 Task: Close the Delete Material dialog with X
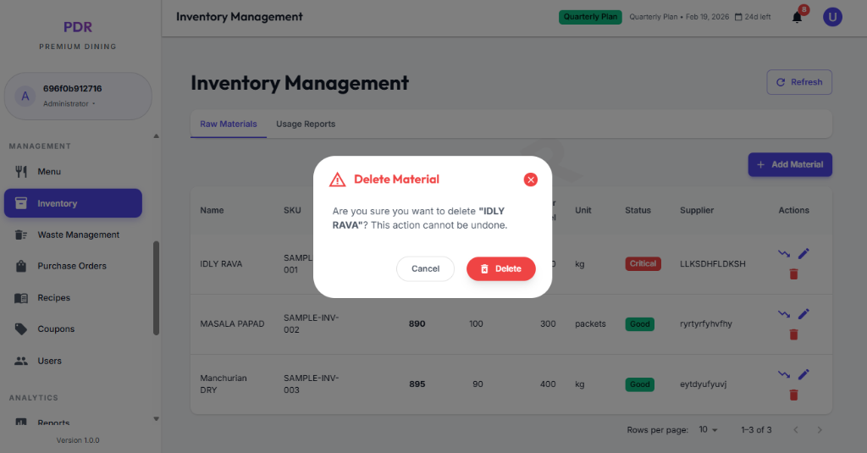click(x=530, y=180)
